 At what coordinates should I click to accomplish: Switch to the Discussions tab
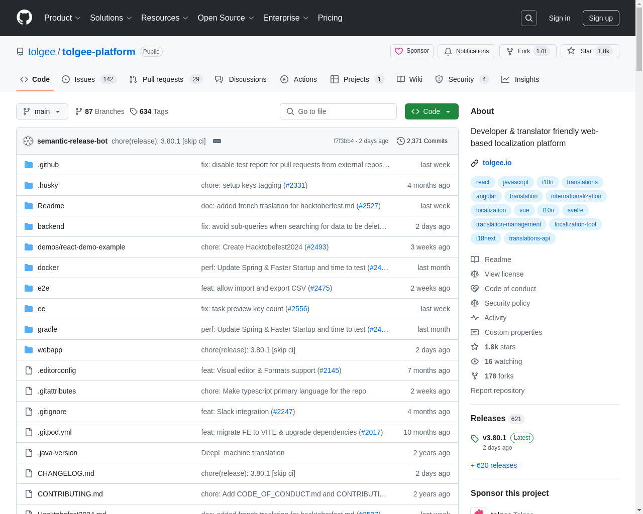point(241,79)
